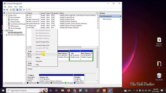Select Event Viewer in the tree
166x93 pixels.
(x=15, y=20)
